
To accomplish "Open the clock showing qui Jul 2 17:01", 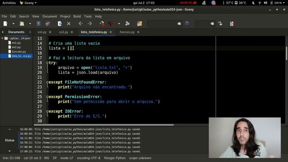I will (144, 3).
